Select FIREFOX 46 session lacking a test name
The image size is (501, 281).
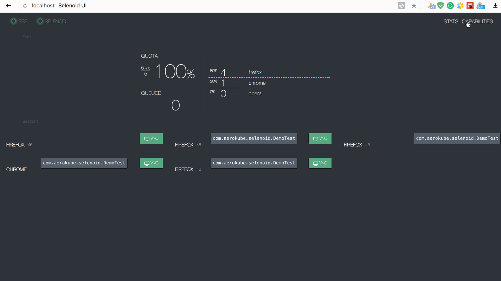[x=19, y=145]
